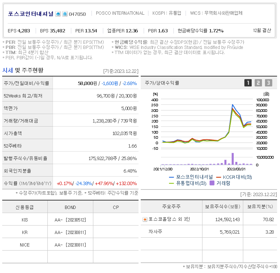Click the KR rating agency cell

(25, 233)
